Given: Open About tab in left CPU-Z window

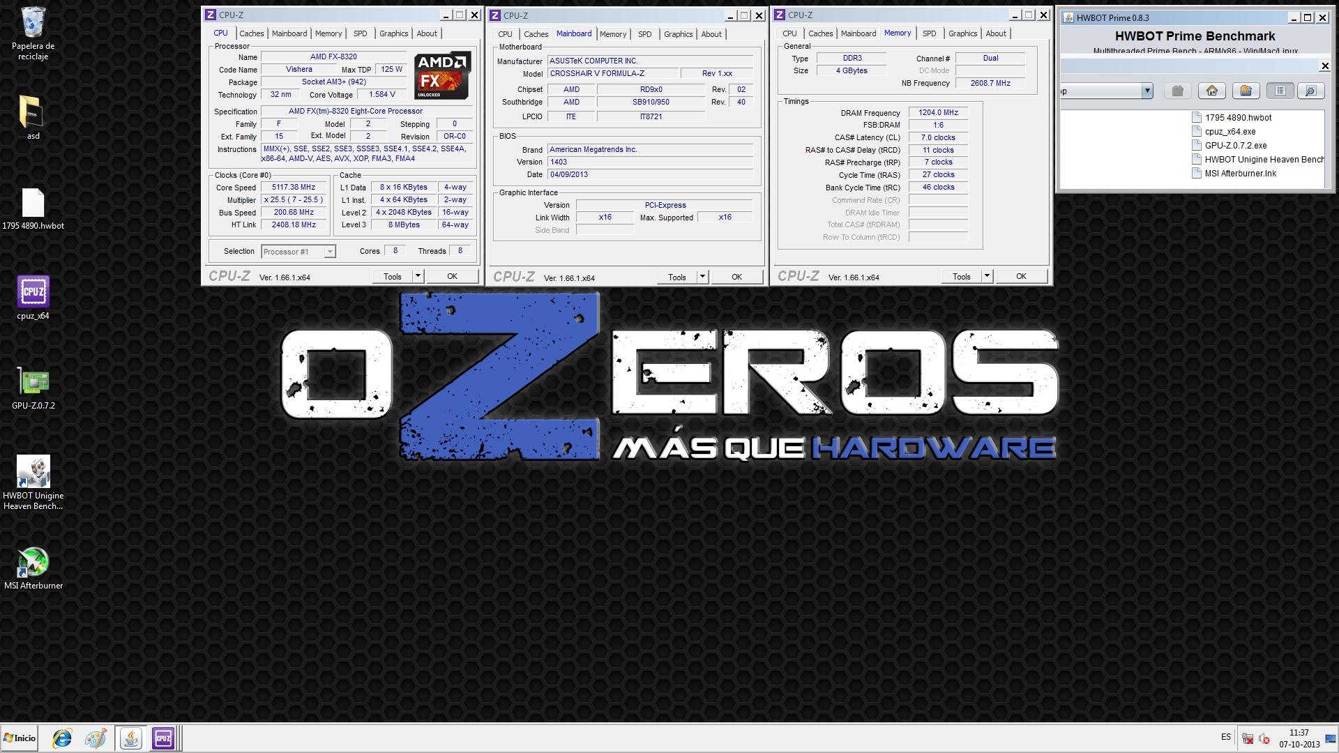Looking at the screenshot, I should pyautogui.click(x=427, y=33).
